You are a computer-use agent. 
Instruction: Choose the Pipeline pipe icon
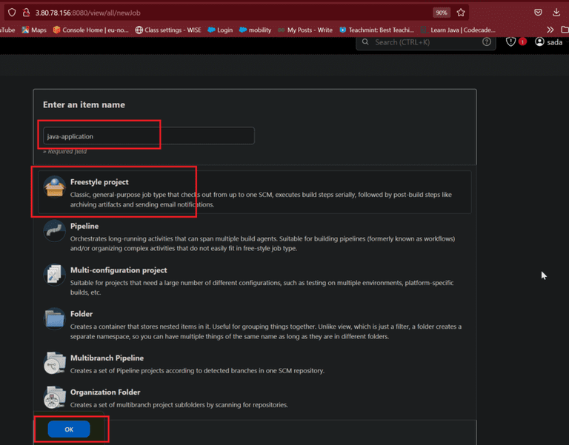(54, 231)
